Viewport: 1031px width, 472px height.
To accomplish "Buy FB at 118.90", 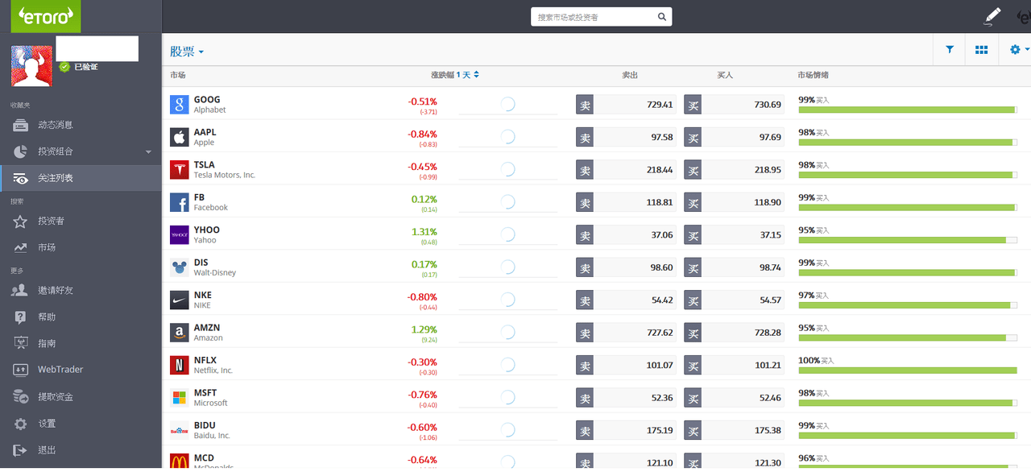I will [x=734, y=202].
